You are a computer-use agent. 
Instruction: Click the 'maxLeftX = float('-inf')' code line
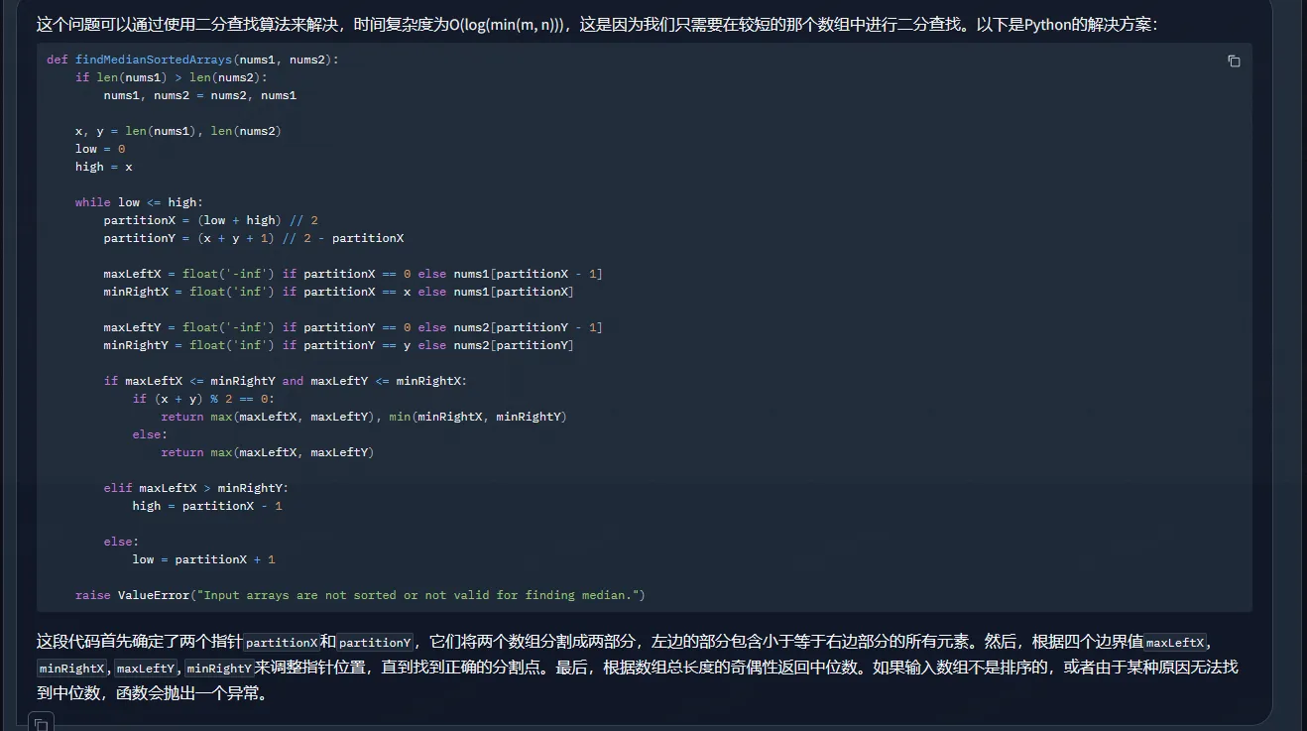point(353,274)
